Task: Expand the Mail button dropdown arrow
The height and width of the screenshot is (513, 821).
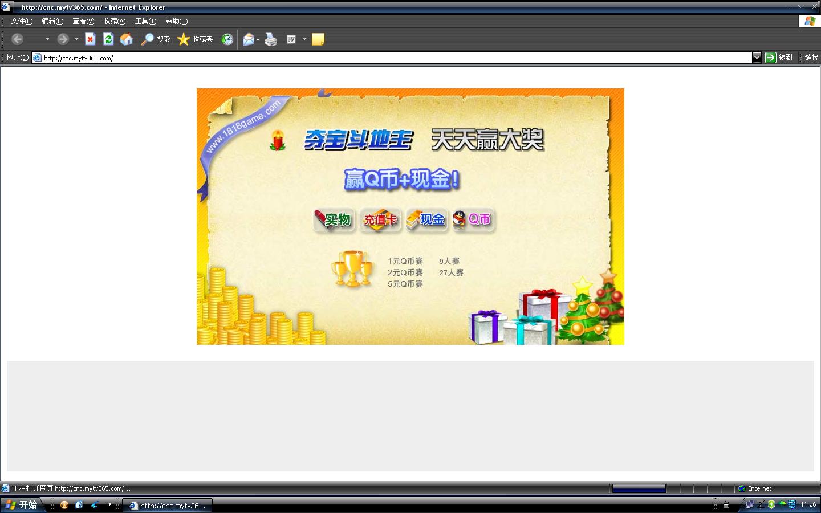Action: (258, 39)
